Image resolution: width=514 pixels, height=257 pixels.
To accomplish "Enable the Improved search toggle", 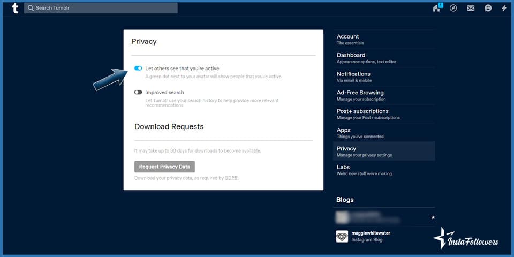I will click(138, 92).
